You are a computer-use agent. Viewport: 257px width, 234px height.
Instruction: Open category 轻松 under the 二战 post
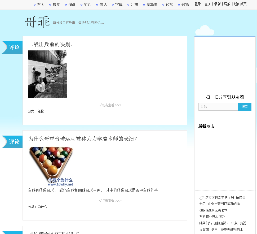coord(41,111)
